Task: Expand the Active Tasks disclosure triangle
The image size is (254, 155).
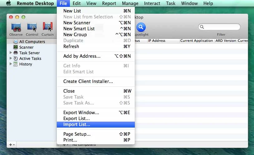Action: pyautogui.click(x=11, y=58)
